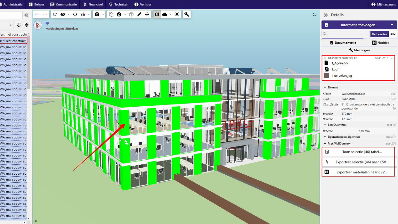This screenshot has height=224, width=398.
Task: Click the camera snapshot icon
Action: coord(98,14)
